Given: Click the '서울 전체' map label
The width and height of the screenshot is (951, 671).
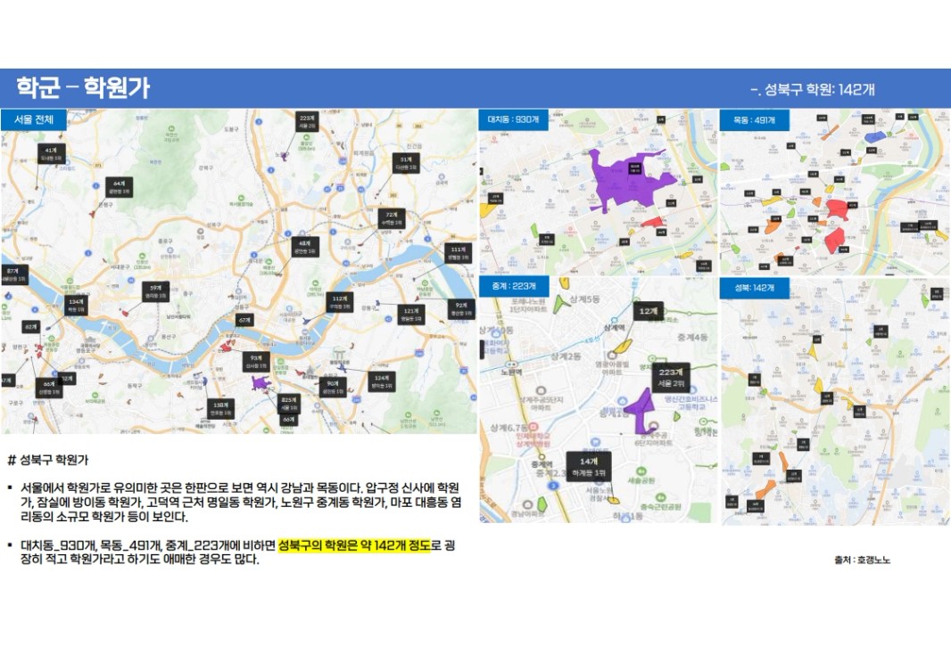Looking at the screenshot, I should click(33, 119).
